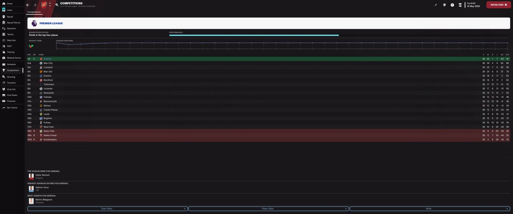Click the date Tue 9:00 16 May 2023
The image size is (513, 214).
[x=473, y=5]
